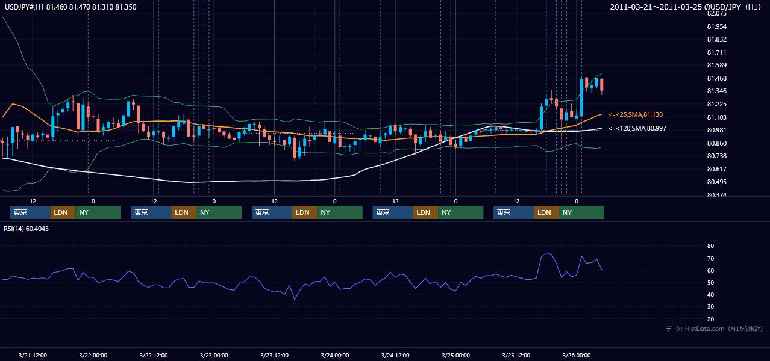Select the 3/23 00:00 time axis label
This screenshot has width=770, height=361.
click(x=214, y=355)
